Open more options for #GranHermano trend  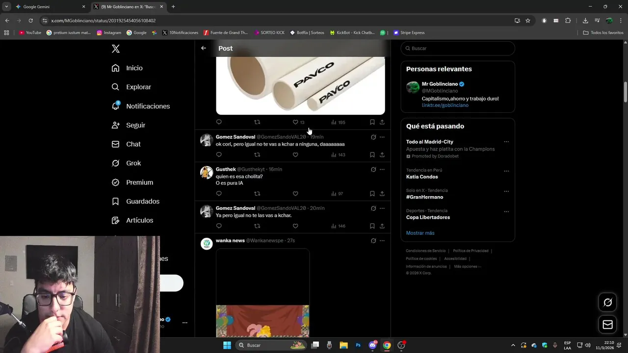click(506, 191)
